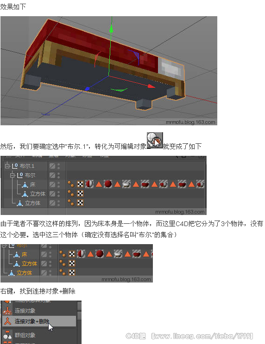Image resolution: width=265 pixels, height=344 pixels.
Task: Toggle visibility dots of nested 立方体, second panel
Action: [50, 264]
